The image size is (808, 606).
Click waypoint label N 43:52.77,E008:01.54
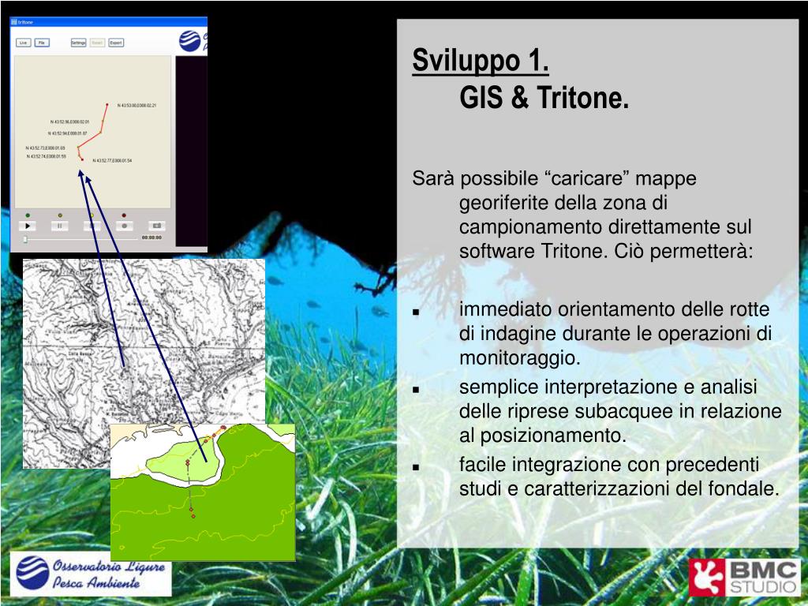tap(112, 161)
